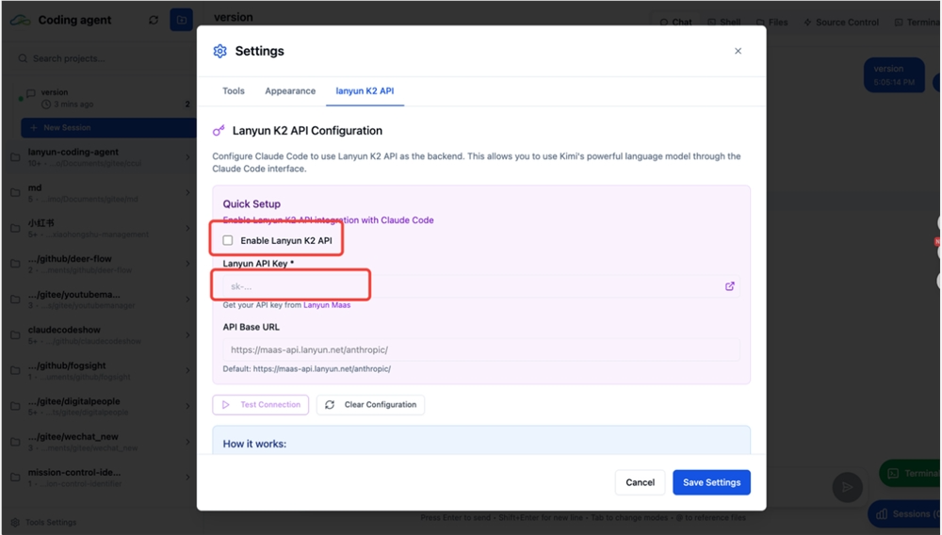Switch to the Tools tab
The image size is (942, 535).
coord(234,91)
